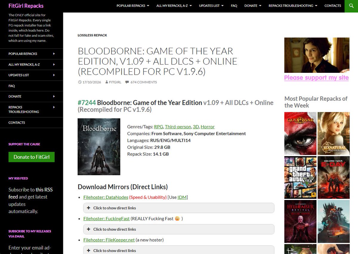The width and height of the screenshot is (358, 254).
Task: Click the Third-person genre tag
Action: coord(178,127)
